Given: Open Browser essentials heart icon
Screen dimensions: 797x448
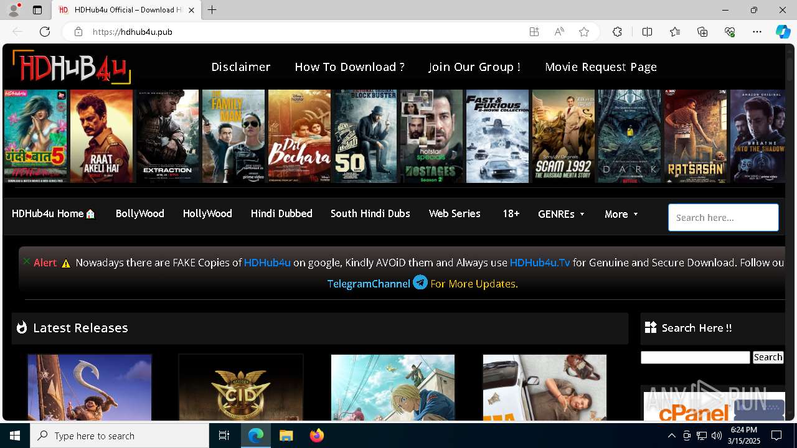Looking at the screenshot, I should [730, 32].
